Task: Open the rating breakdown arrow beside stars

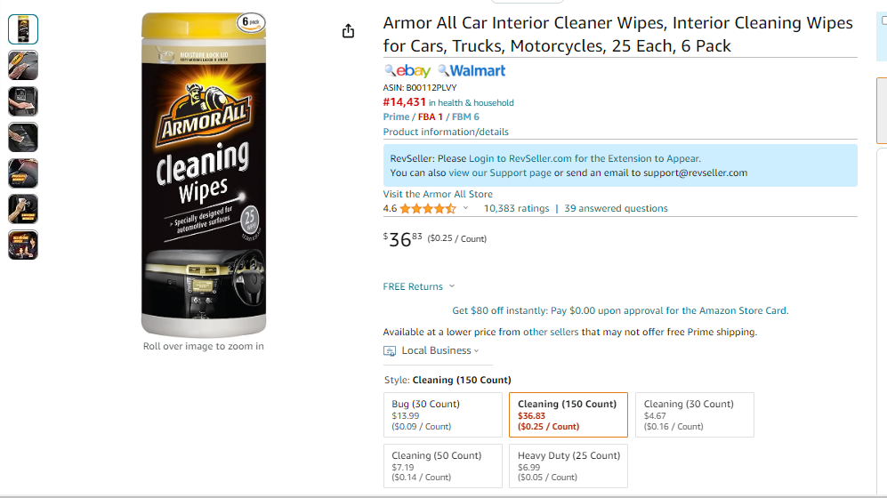Action: [465, 208]
